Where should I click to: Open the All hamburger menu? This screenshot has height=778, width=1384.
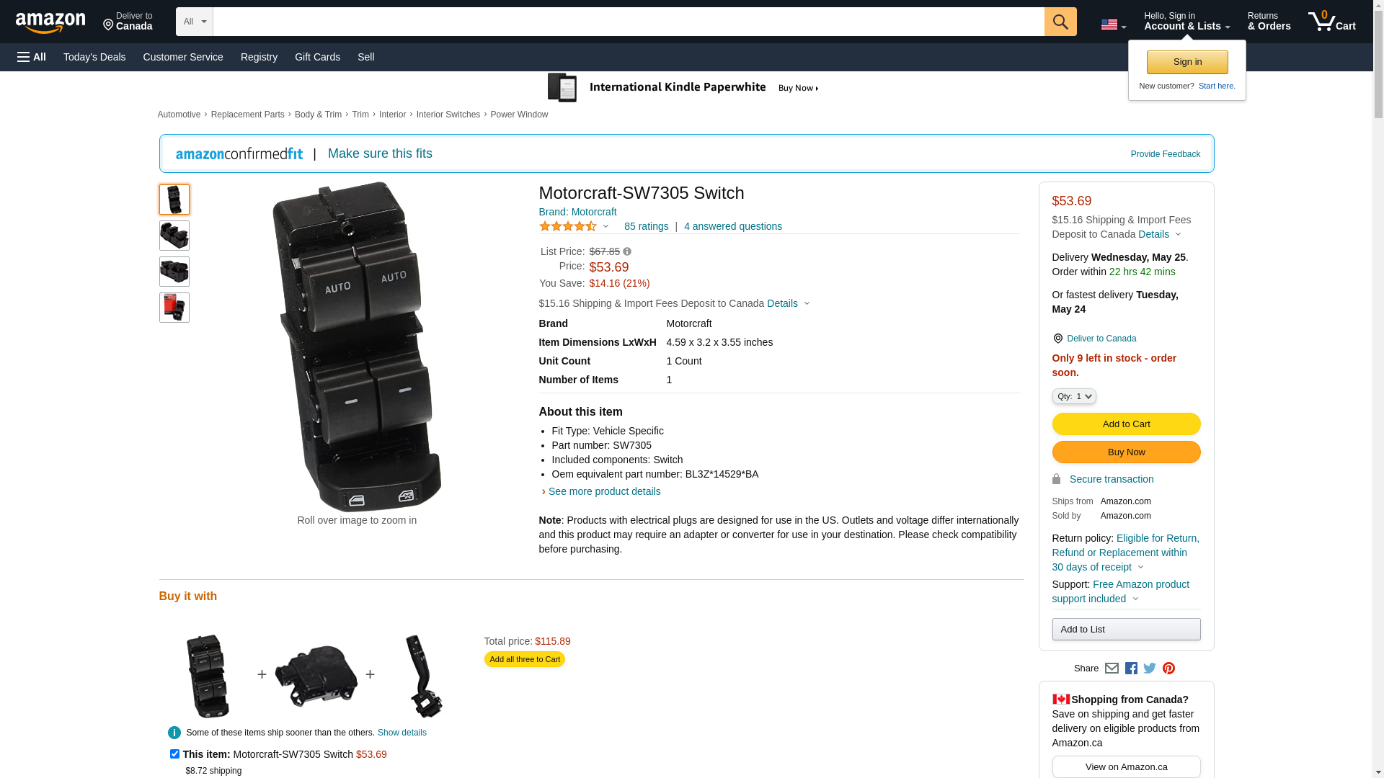click(x=32, y=57)
